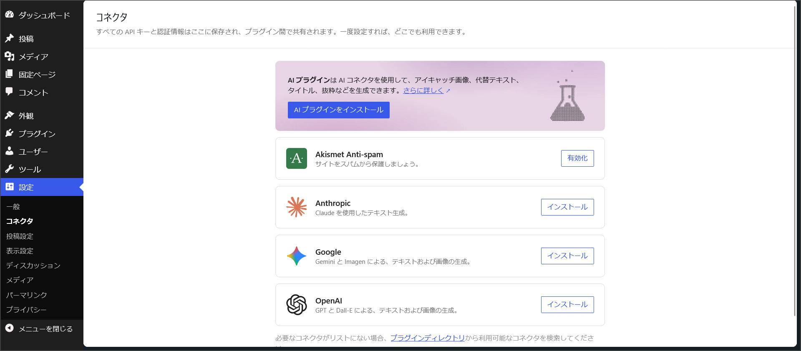This screenshot has width=801, height=351.
Task: Follow the さらに詳しく link
Action: coord(423,90)
